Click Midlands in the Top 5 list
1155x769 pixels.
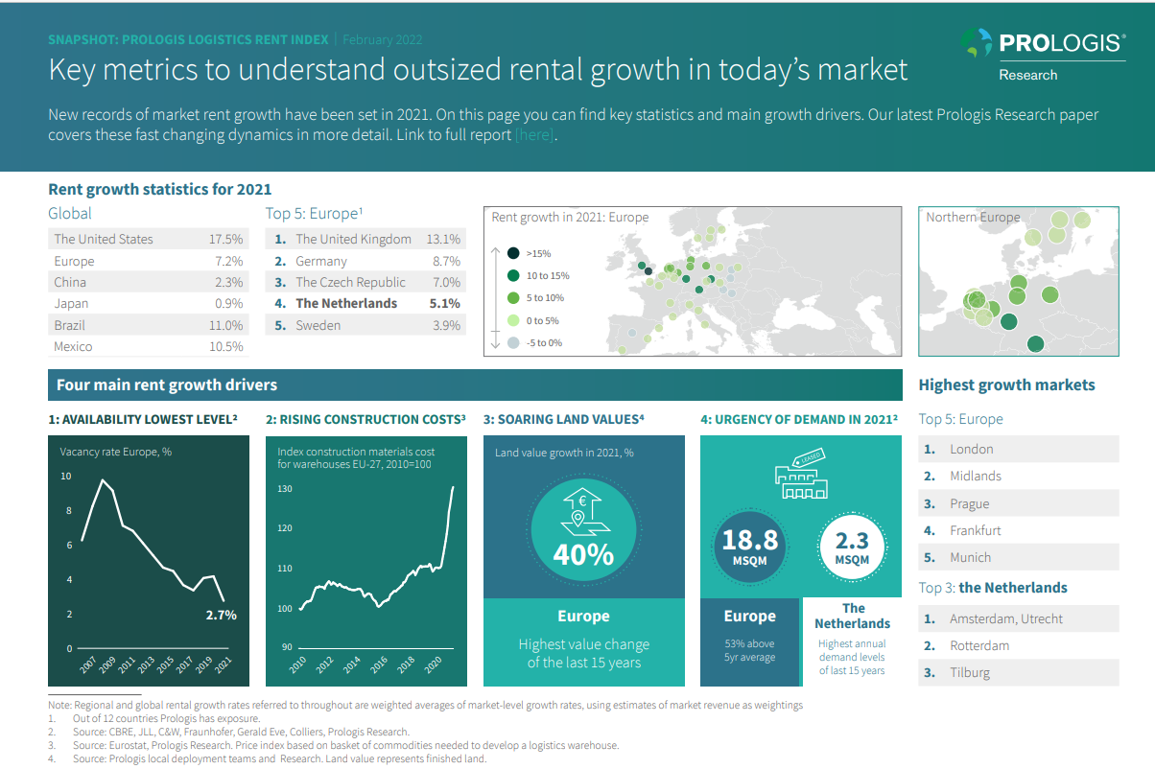[x=1019, y=476]
